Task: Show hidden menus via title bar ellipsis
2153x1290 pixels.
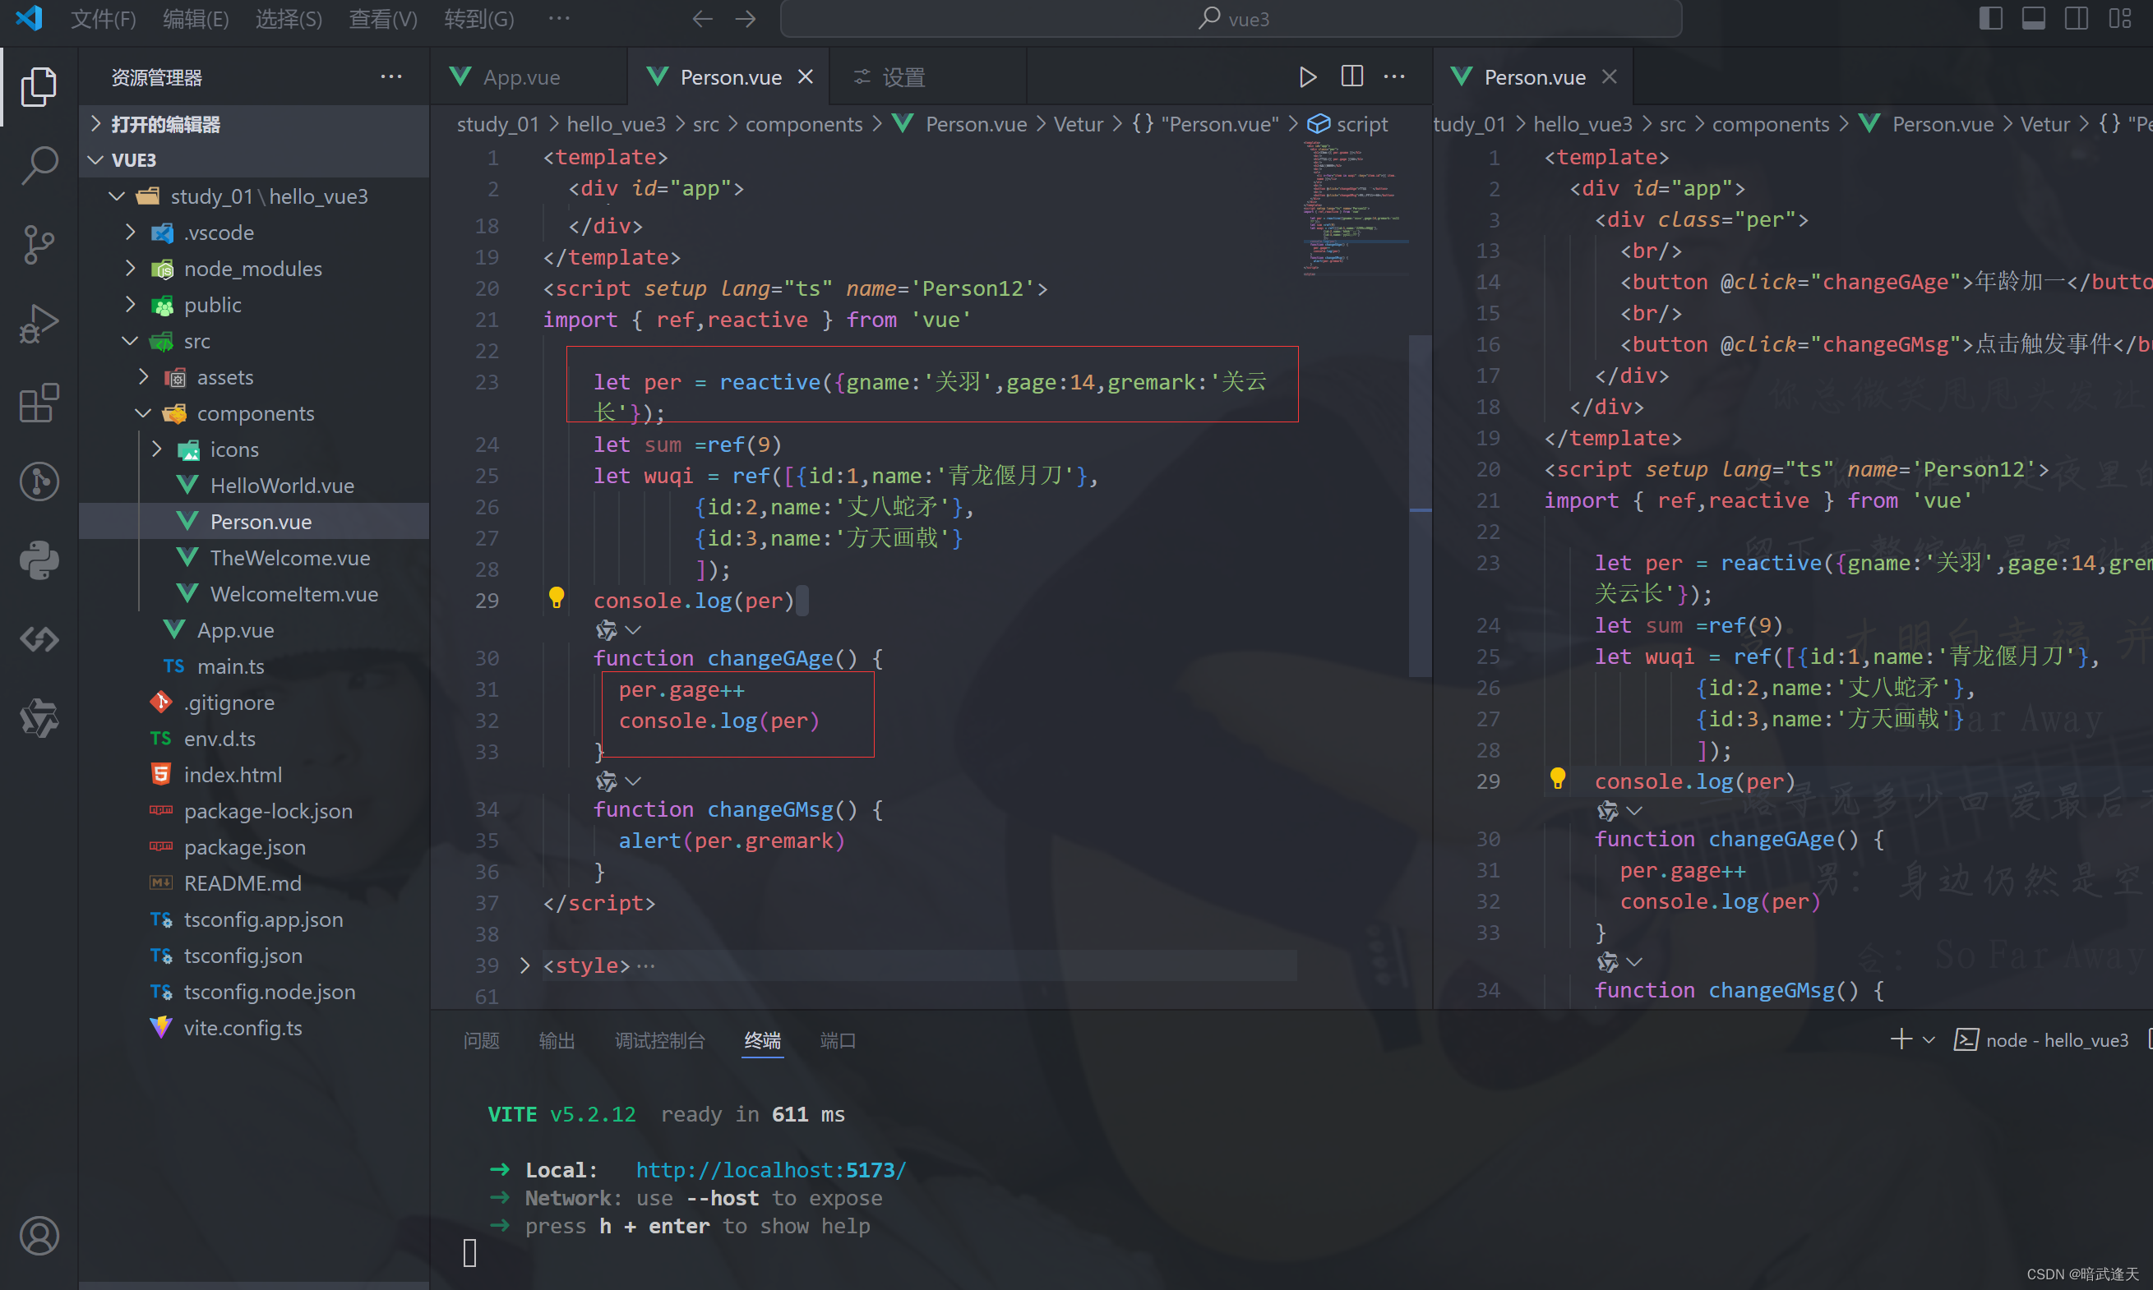Action: (x=559, y=18)
